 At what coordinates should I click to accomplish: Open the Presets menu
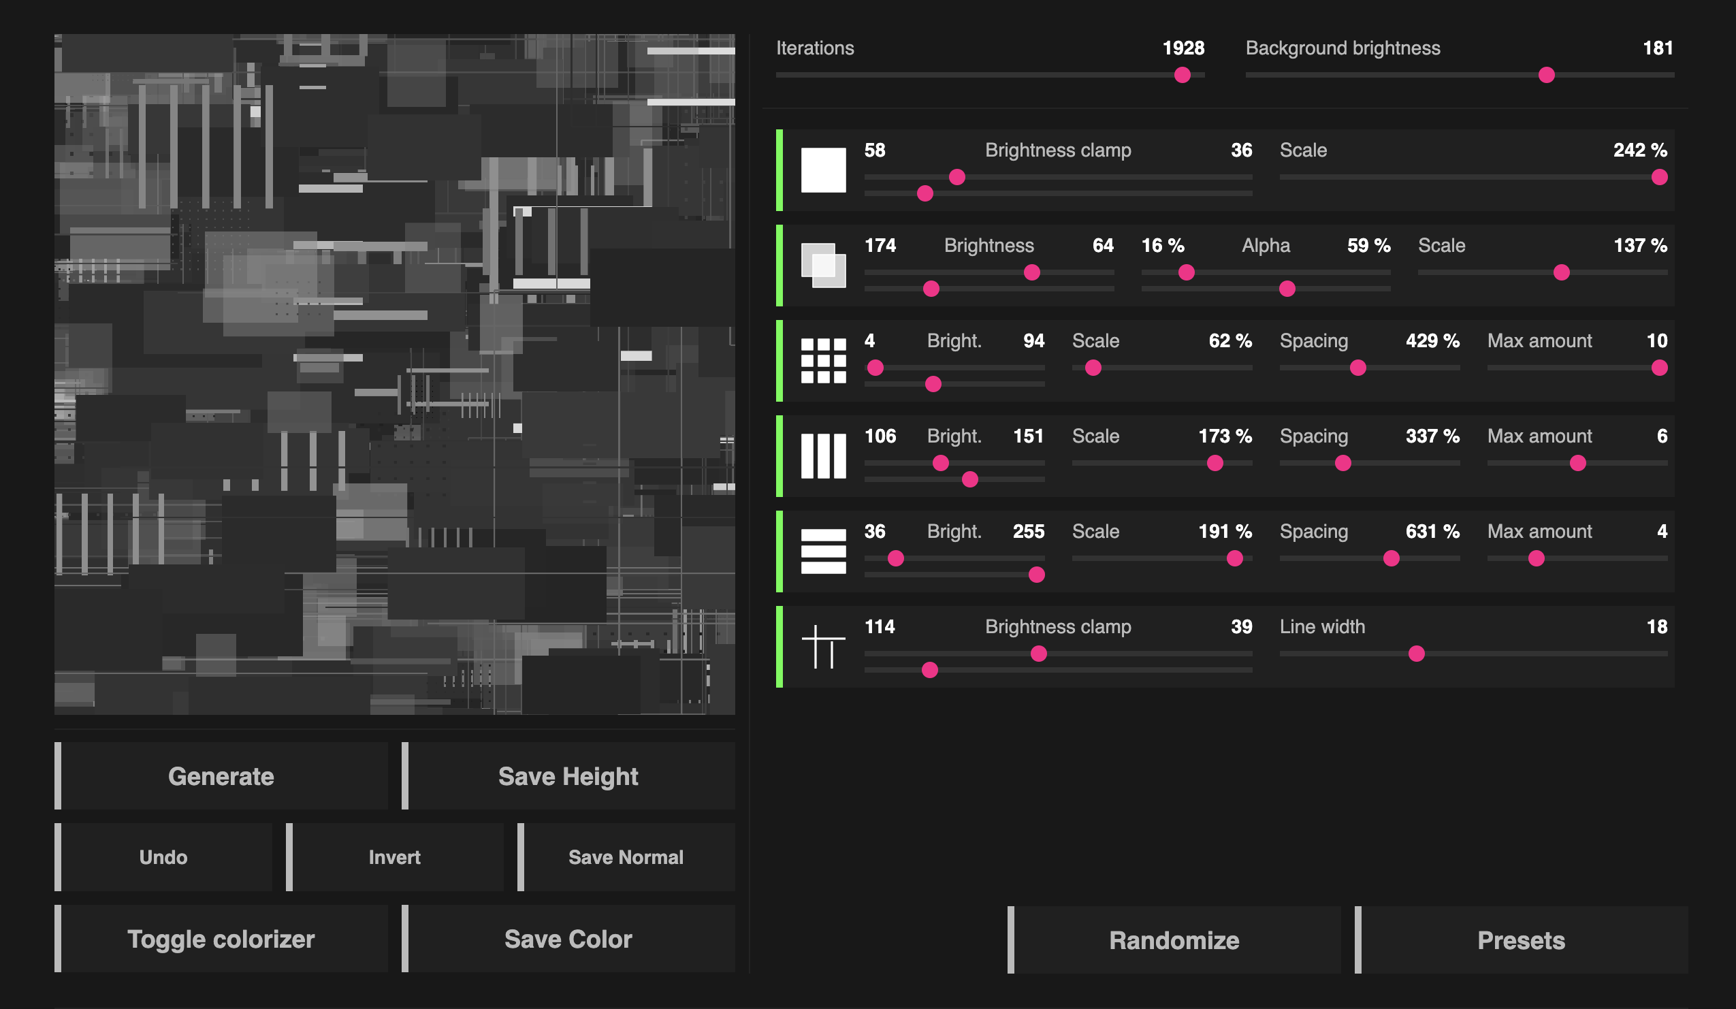1520,940
